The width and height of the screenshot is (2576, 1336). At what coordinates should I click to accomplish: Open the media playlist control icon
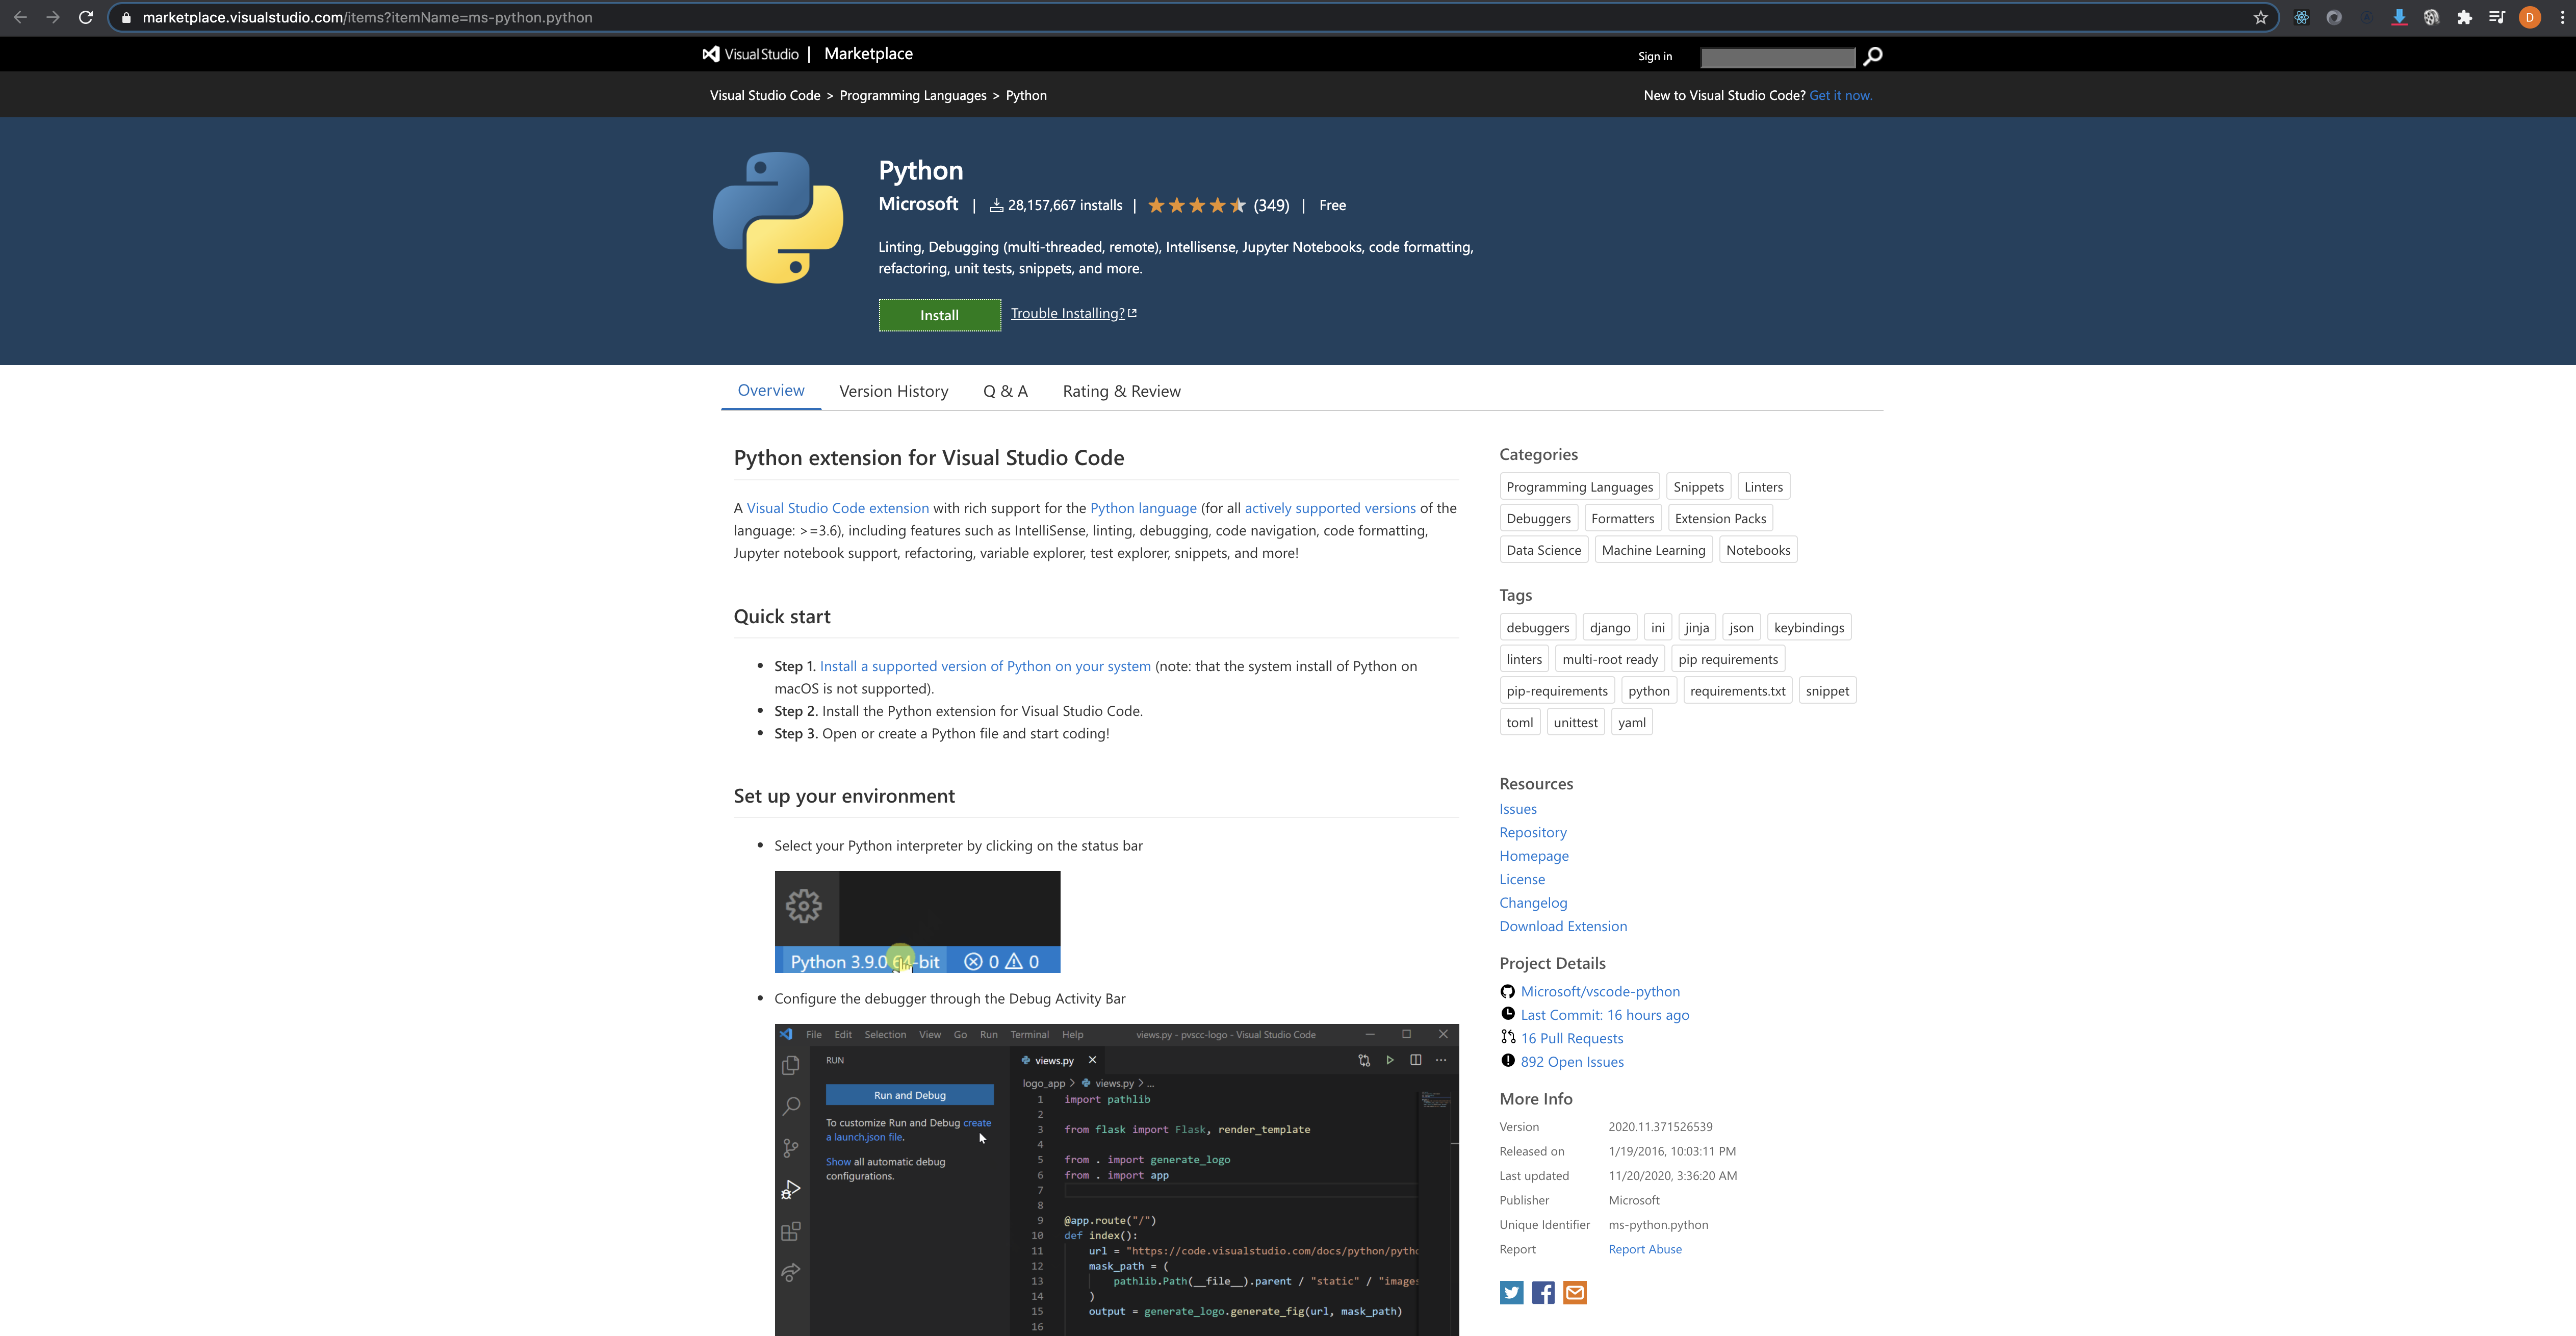click(x=2497, y=17)
